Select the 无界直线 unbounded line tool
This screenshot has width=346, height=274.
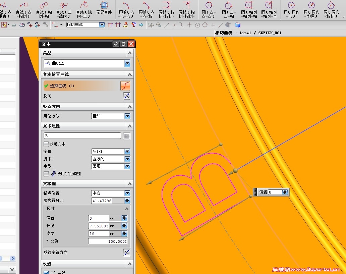coord(104,8)
